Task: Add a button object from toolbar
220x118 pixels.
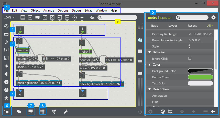Action: [x=52, y=17]
